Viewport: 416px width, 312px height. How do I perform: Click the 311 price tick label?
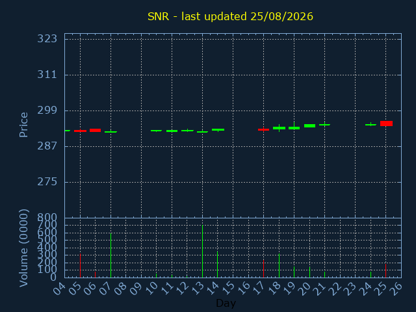click(x=47, y=75)
